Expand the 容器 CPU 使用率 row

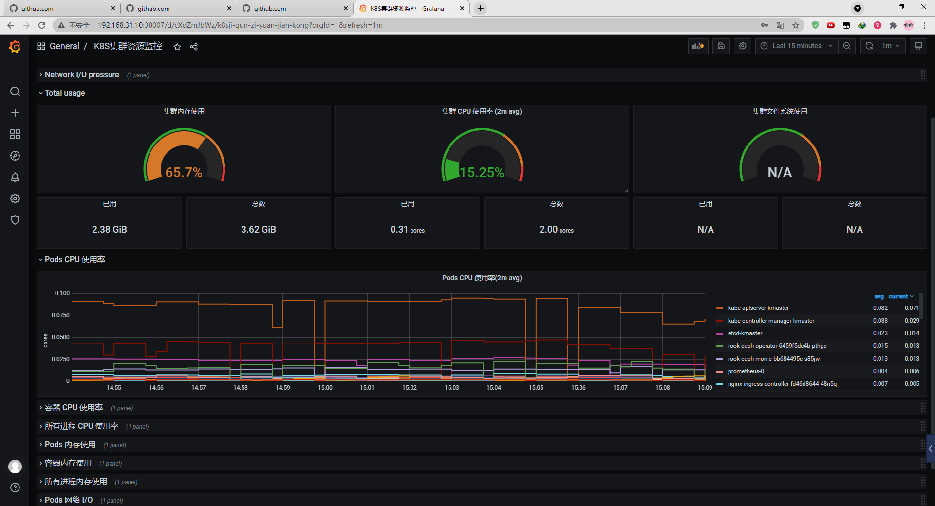(x=74, y=407)
